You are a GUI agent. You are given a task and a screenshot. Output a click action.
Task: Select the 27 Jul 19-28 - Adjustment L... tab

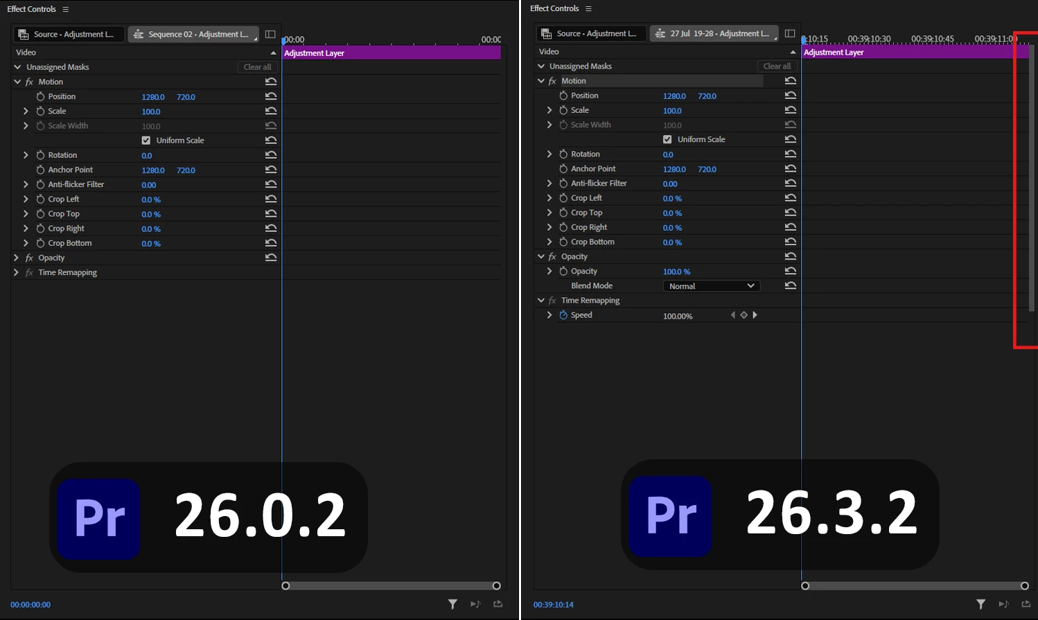pyautogui.click(x=714, y=33)
